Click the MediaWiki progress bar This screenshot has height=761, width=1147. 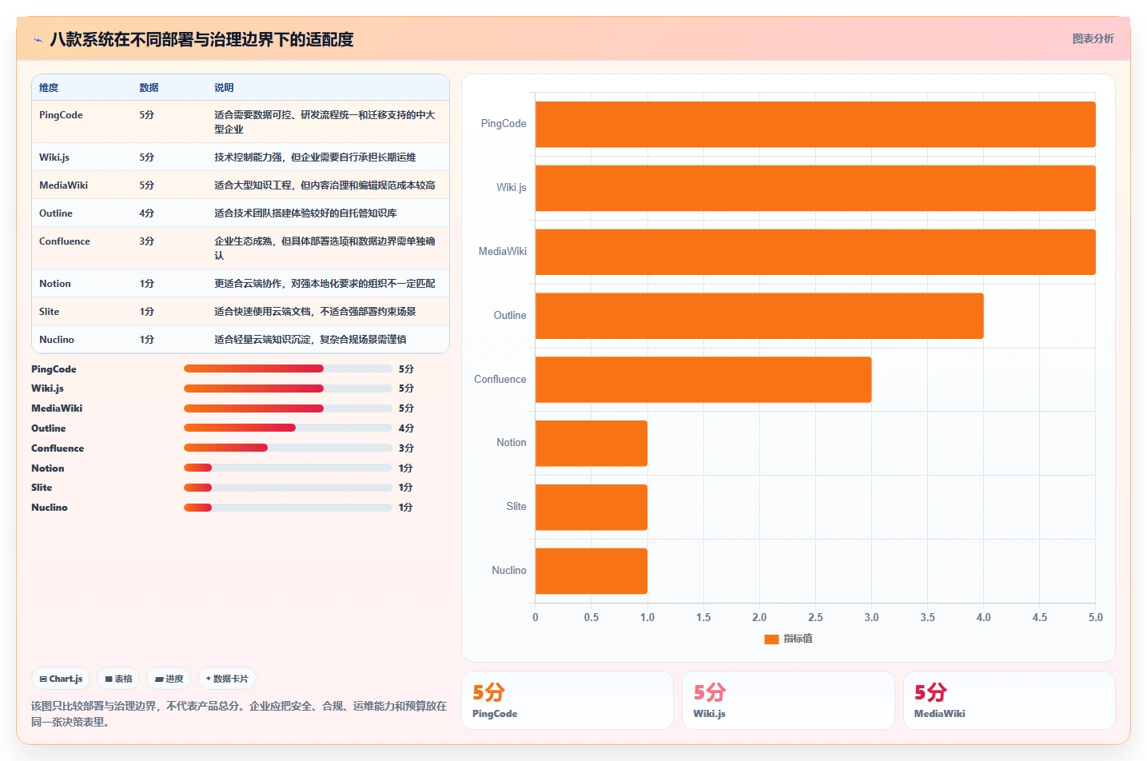point(288,408)
